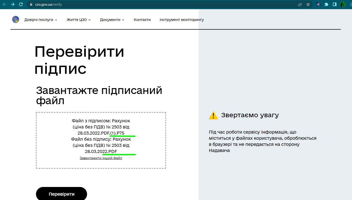Click the Перевірити підпис heading

pos(79,60)
